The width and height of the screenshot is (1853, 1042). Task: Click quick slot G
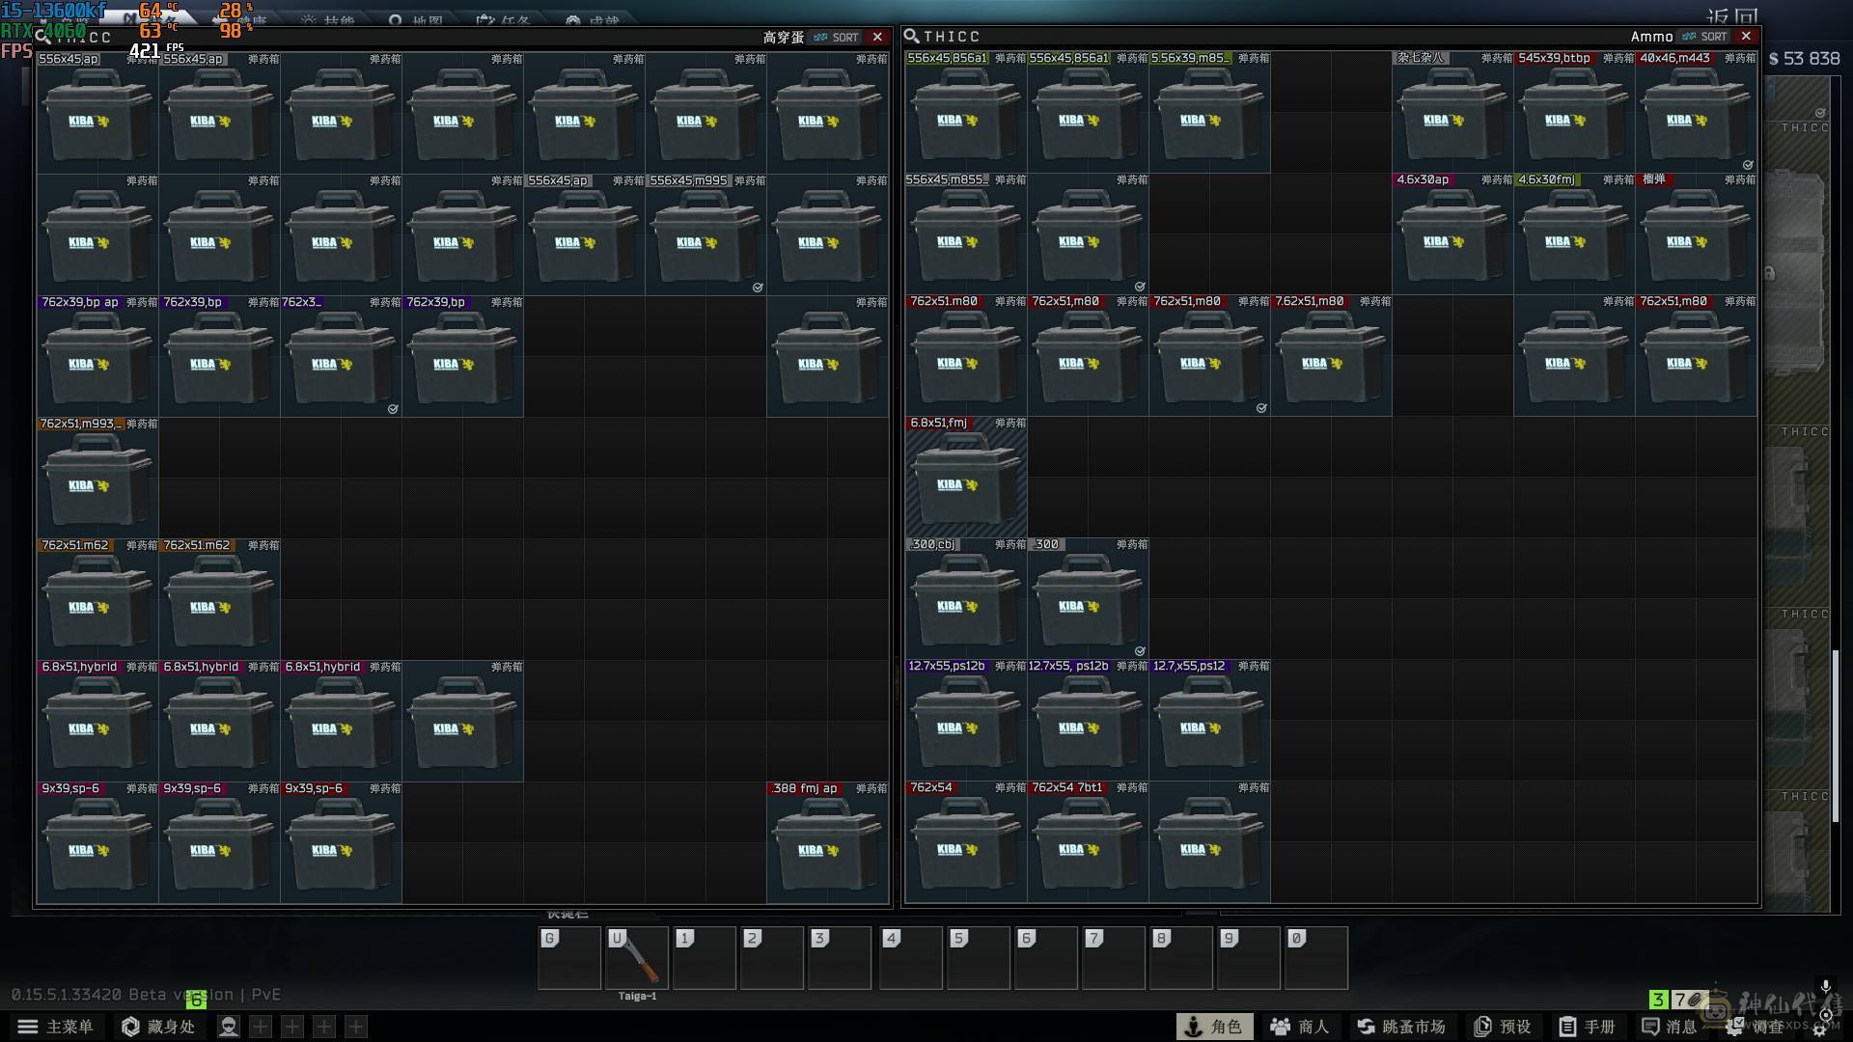click(x=569, y=958)
